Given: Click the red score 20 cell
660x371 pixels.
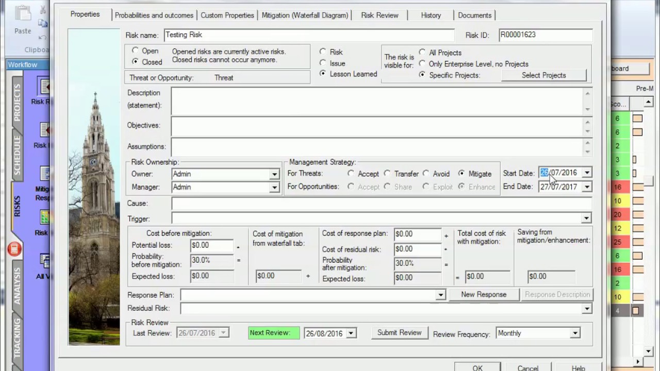Looking at the screenshot, I should (x=617, y=214).
